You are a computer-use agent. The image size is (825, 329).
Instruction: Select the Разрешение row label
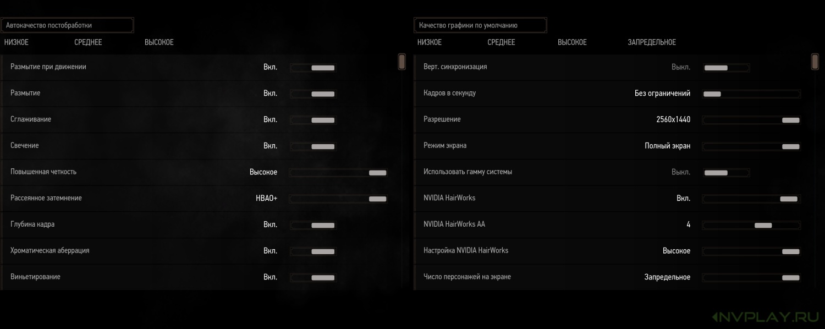pyautogui.click(x=442, y=119)
